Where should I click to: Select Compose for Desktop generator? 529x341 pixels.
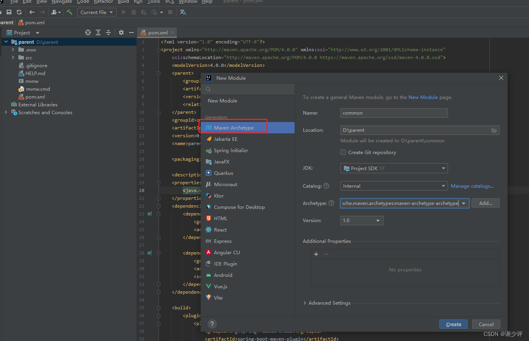247,207
